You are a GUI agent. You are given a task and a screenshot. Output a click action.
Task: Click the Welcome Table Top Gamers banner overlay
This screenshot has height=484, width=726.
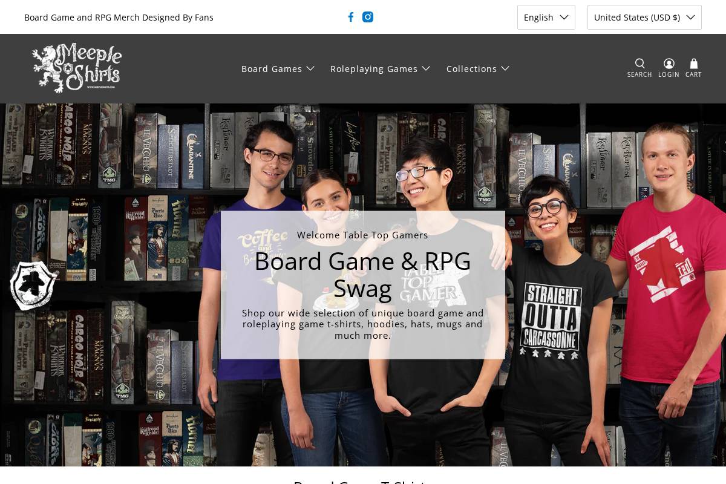[x=363, y=235]
